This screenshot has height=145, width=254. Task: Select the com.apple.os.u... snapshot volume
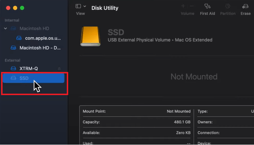point(43,38)
